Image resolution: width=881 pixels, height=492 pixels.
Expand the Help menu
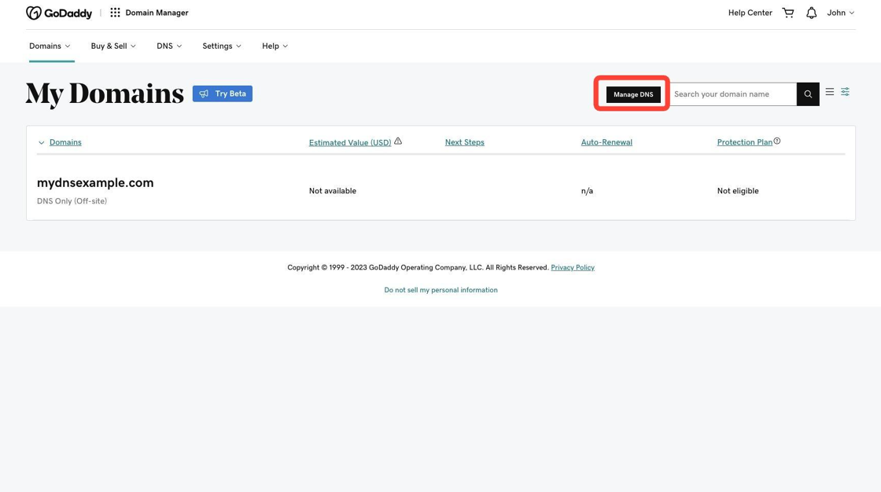275,46
